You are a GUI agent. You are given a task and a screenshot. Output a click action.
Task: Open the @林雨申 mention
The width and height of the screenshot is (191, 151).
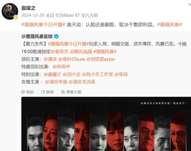[x=61, y=67]
